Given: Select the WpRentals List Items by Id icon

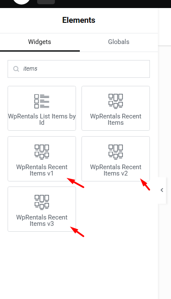Looking at the screenshot, I should click(x=42, y=101).
